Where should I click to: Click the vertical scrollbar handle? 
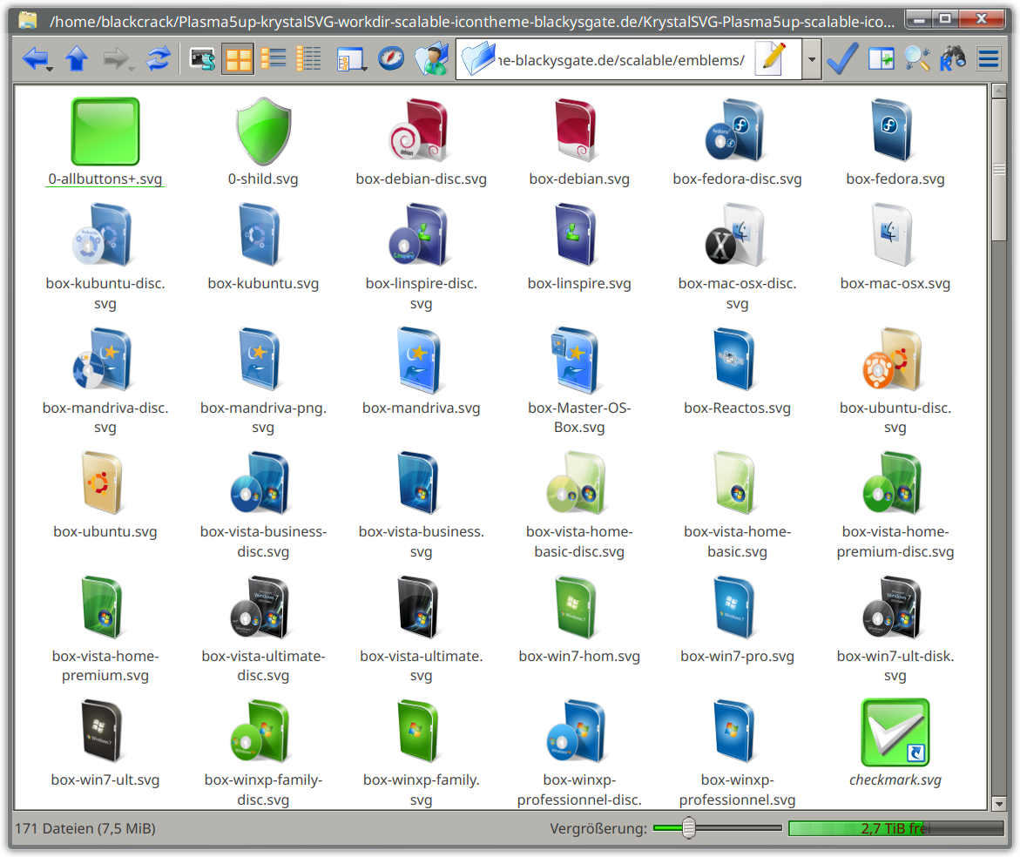pos(998,169)
